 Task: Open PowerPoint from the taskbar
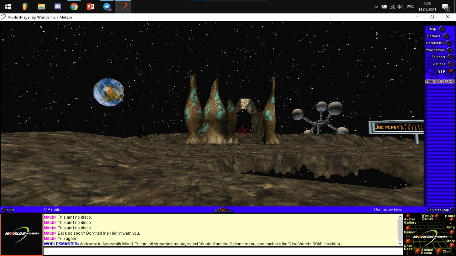(90, 6)
